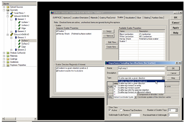Screen dimensions: 185x123
Task: Select the blue Element 1 icon under Edmund #2
Action: coord(16,19)
